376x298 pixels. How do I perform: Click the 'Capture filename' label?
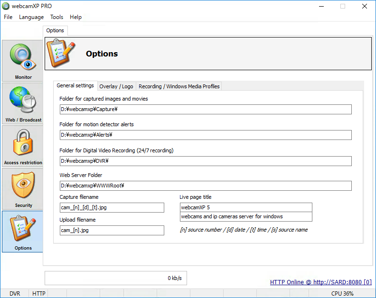click(x=79, y=197)
